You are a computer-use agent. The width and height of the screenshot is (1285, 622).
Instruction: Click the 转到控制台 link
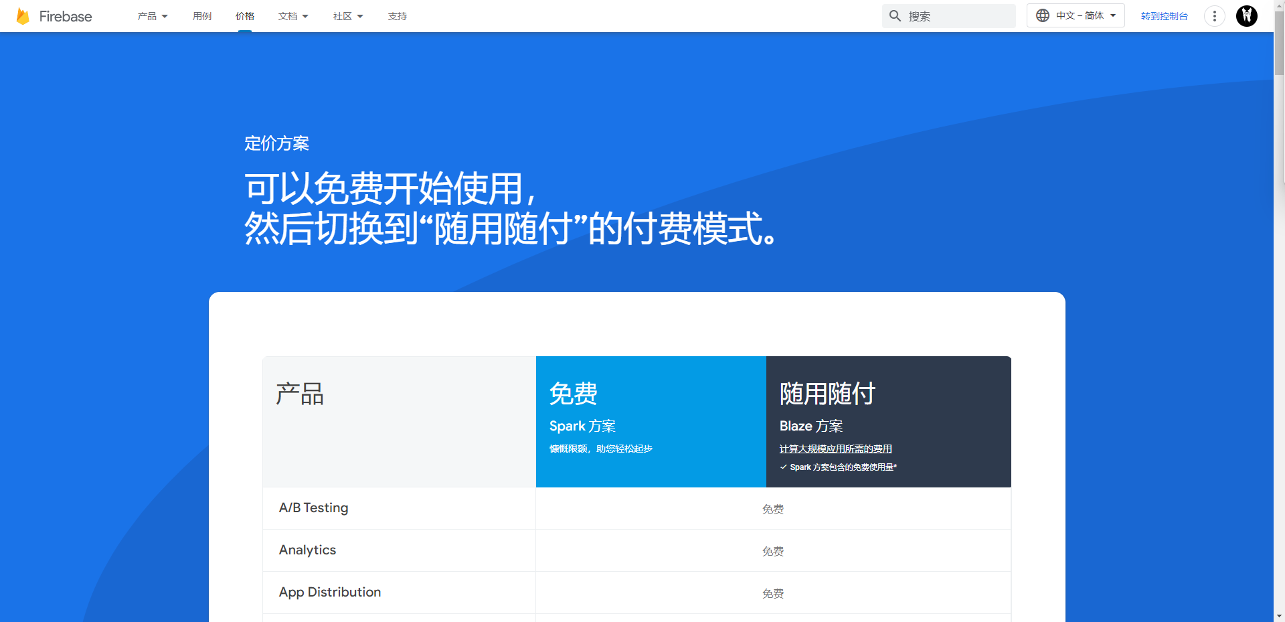(1165, 16)
